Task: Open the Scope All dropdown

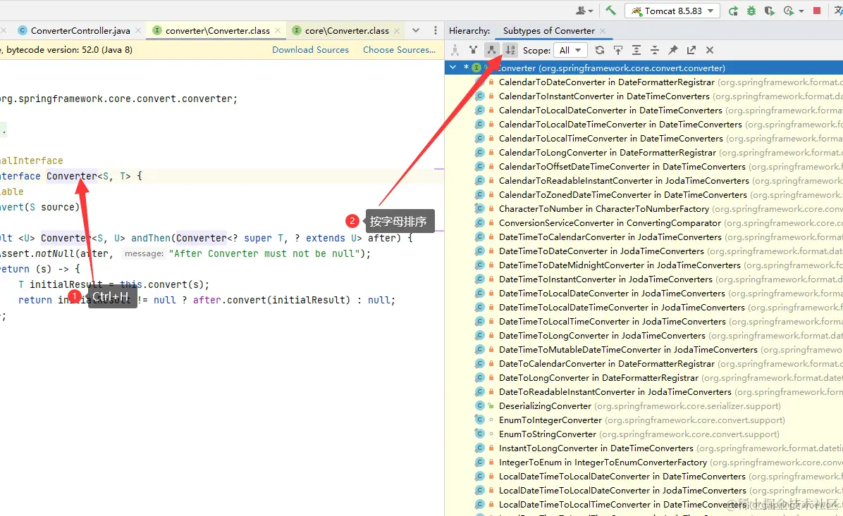Action: (x=570, y=50)
